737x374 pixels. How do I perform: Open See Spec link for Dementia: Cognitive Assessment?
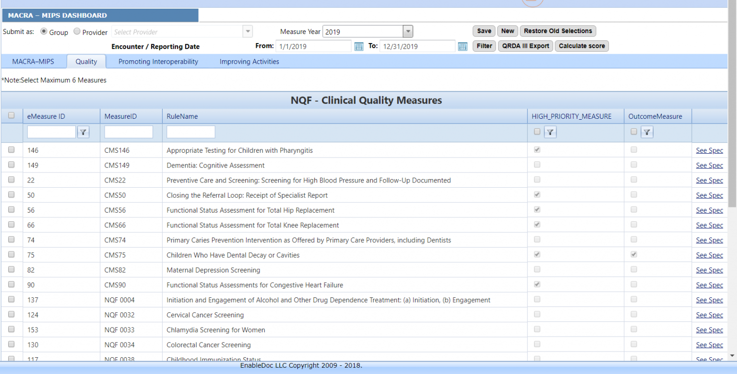point(710,165)
